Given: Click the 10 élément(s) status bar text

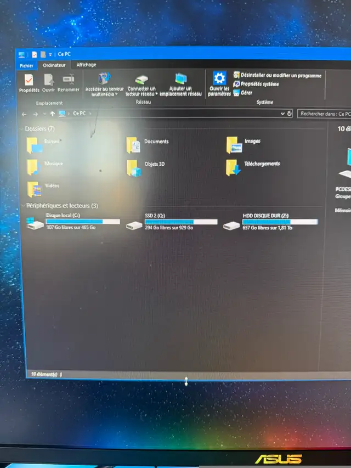Looking at the screenshot, I should [x=44, y=374].
